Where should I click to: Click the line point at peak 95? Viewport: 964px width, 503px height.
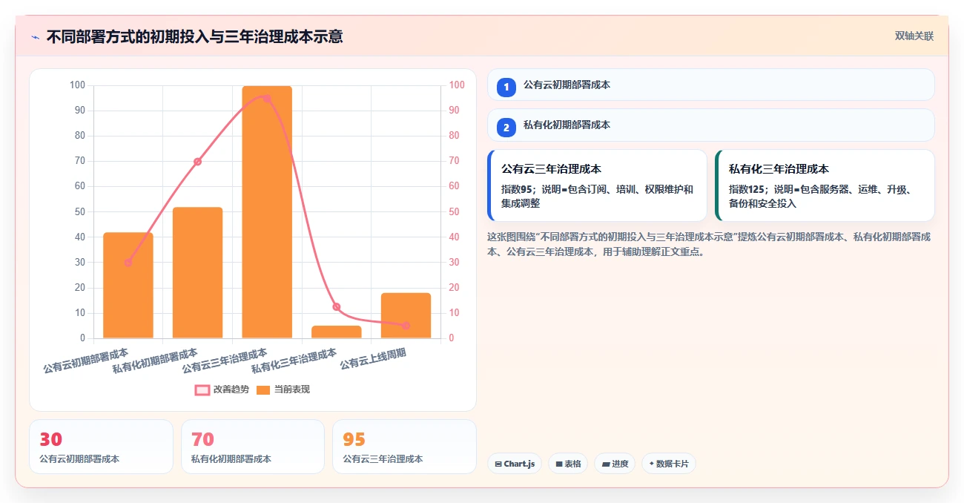pos(267,98)
